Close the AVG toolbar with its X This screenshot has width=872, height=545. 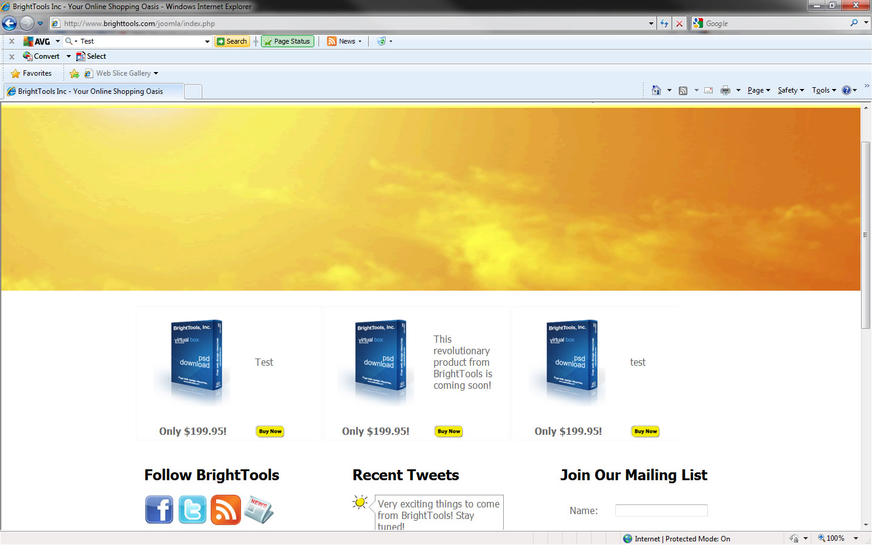point(12,41)
